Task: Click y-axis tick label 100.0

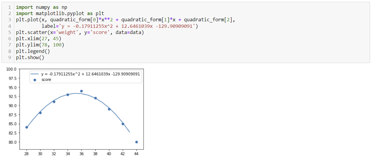Action: 11,69
